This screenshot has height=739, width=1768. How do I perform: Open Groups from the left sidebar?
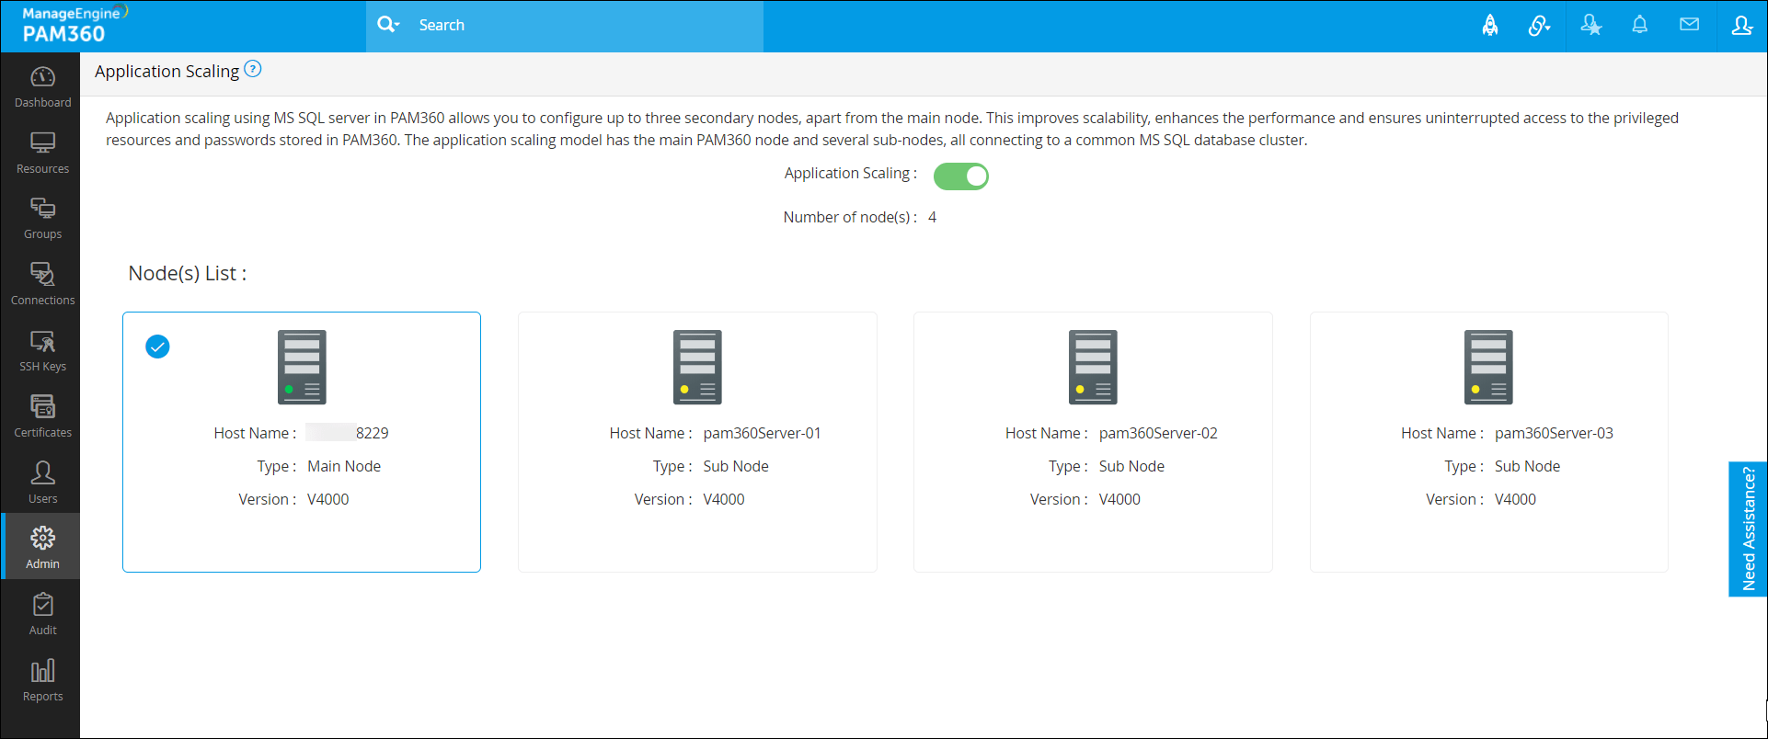42,219
